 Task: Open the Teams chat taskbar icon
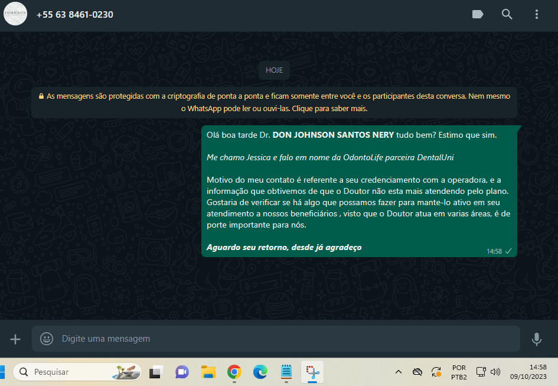coord(182,372)
